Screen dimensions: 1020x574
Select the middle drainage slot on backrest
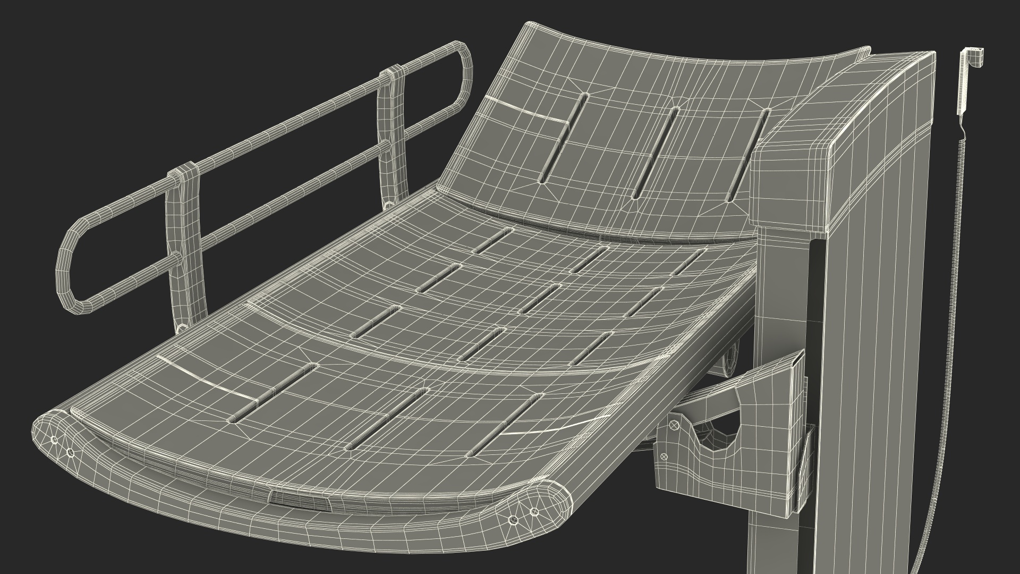click(x=654, y=154)
